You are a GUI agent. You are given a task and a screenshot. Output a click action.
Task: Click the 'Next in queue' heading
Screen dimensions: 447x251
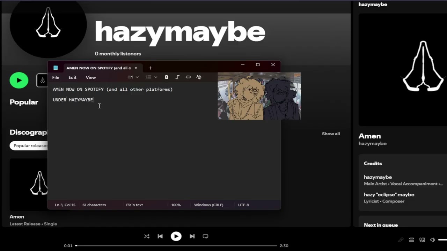381,225
